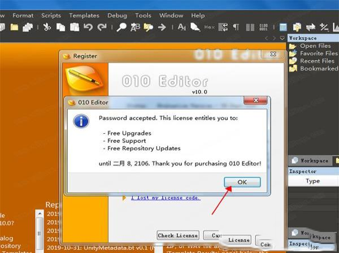Click the compare files icon
339x253 pixels.
point(297,27)
